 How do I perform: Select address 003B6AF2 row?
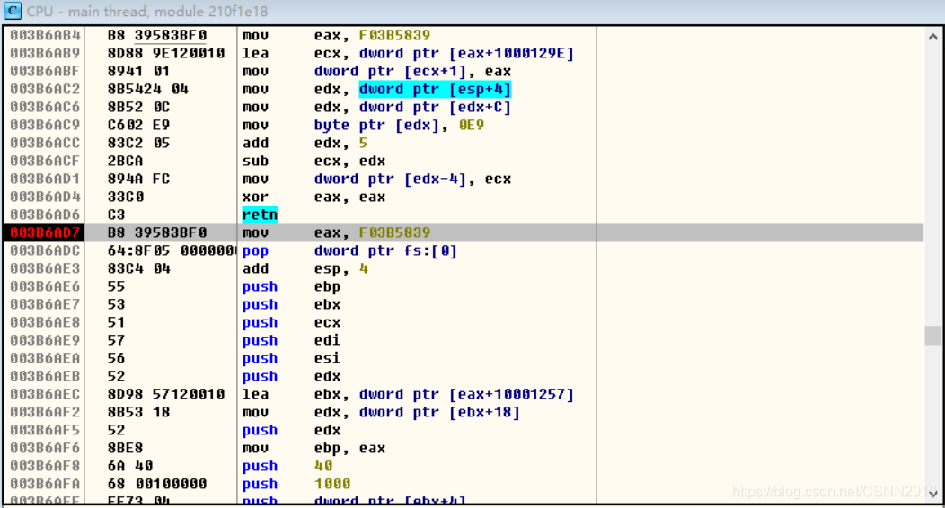463,413
